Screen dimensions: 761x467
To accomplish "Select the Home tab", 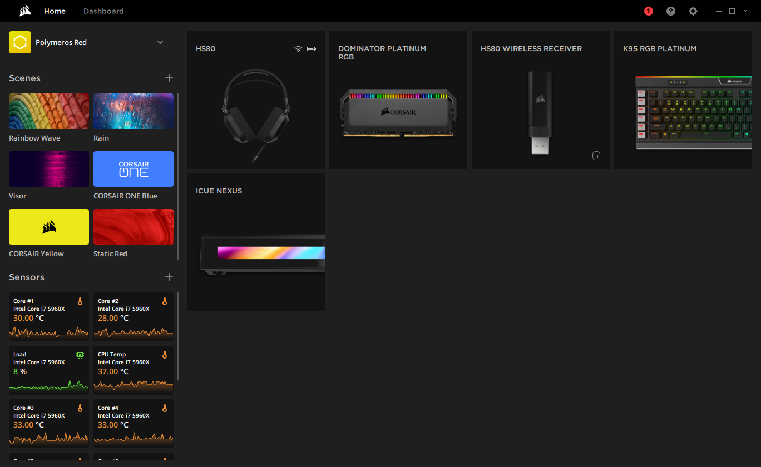I will click(55, 11).
